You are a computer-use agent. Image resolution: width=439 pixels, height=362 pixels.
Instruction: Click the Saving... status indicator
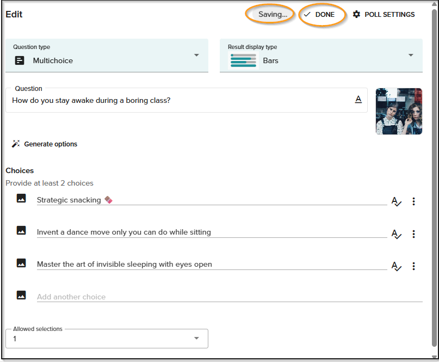click(273, 14)
